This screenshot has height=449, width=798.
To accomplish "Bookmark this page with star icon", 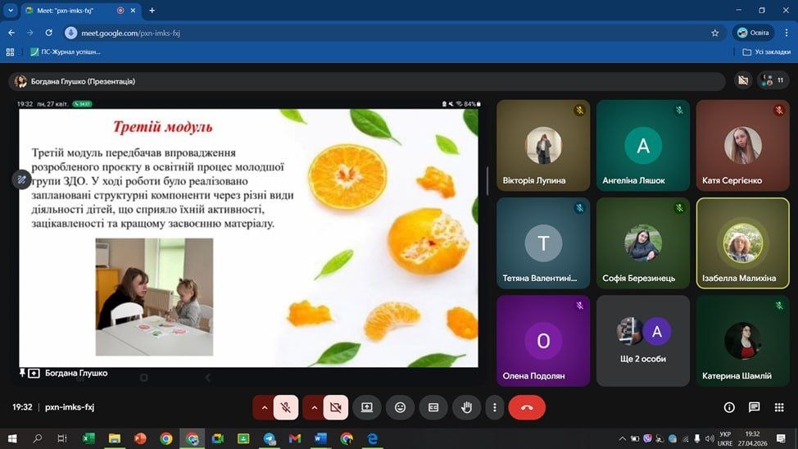I will [x=714, y=33].
